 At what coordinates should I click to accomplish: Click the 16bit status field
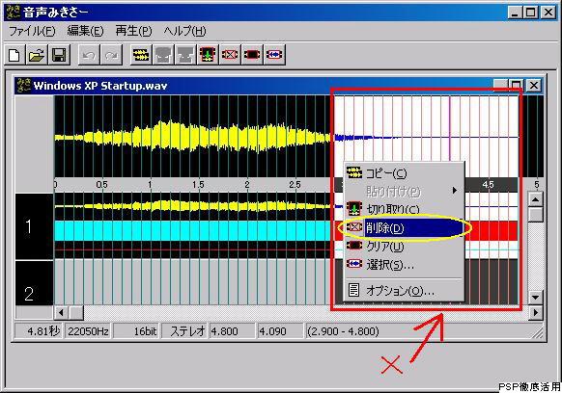pyautogui.click(x=136, y=331)
